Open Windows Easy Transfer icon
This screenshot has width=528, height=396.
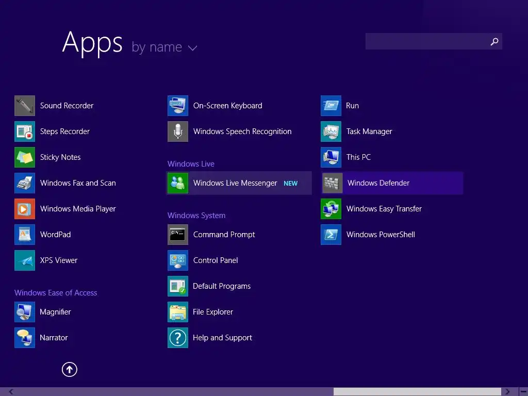331,209
